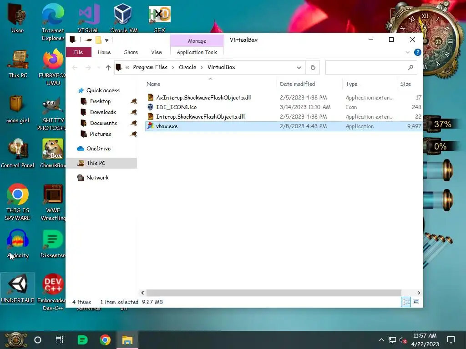This screenshot has width=466, height=349.
Task: Click the Refresh button in address bar
Action: point(313,67)
